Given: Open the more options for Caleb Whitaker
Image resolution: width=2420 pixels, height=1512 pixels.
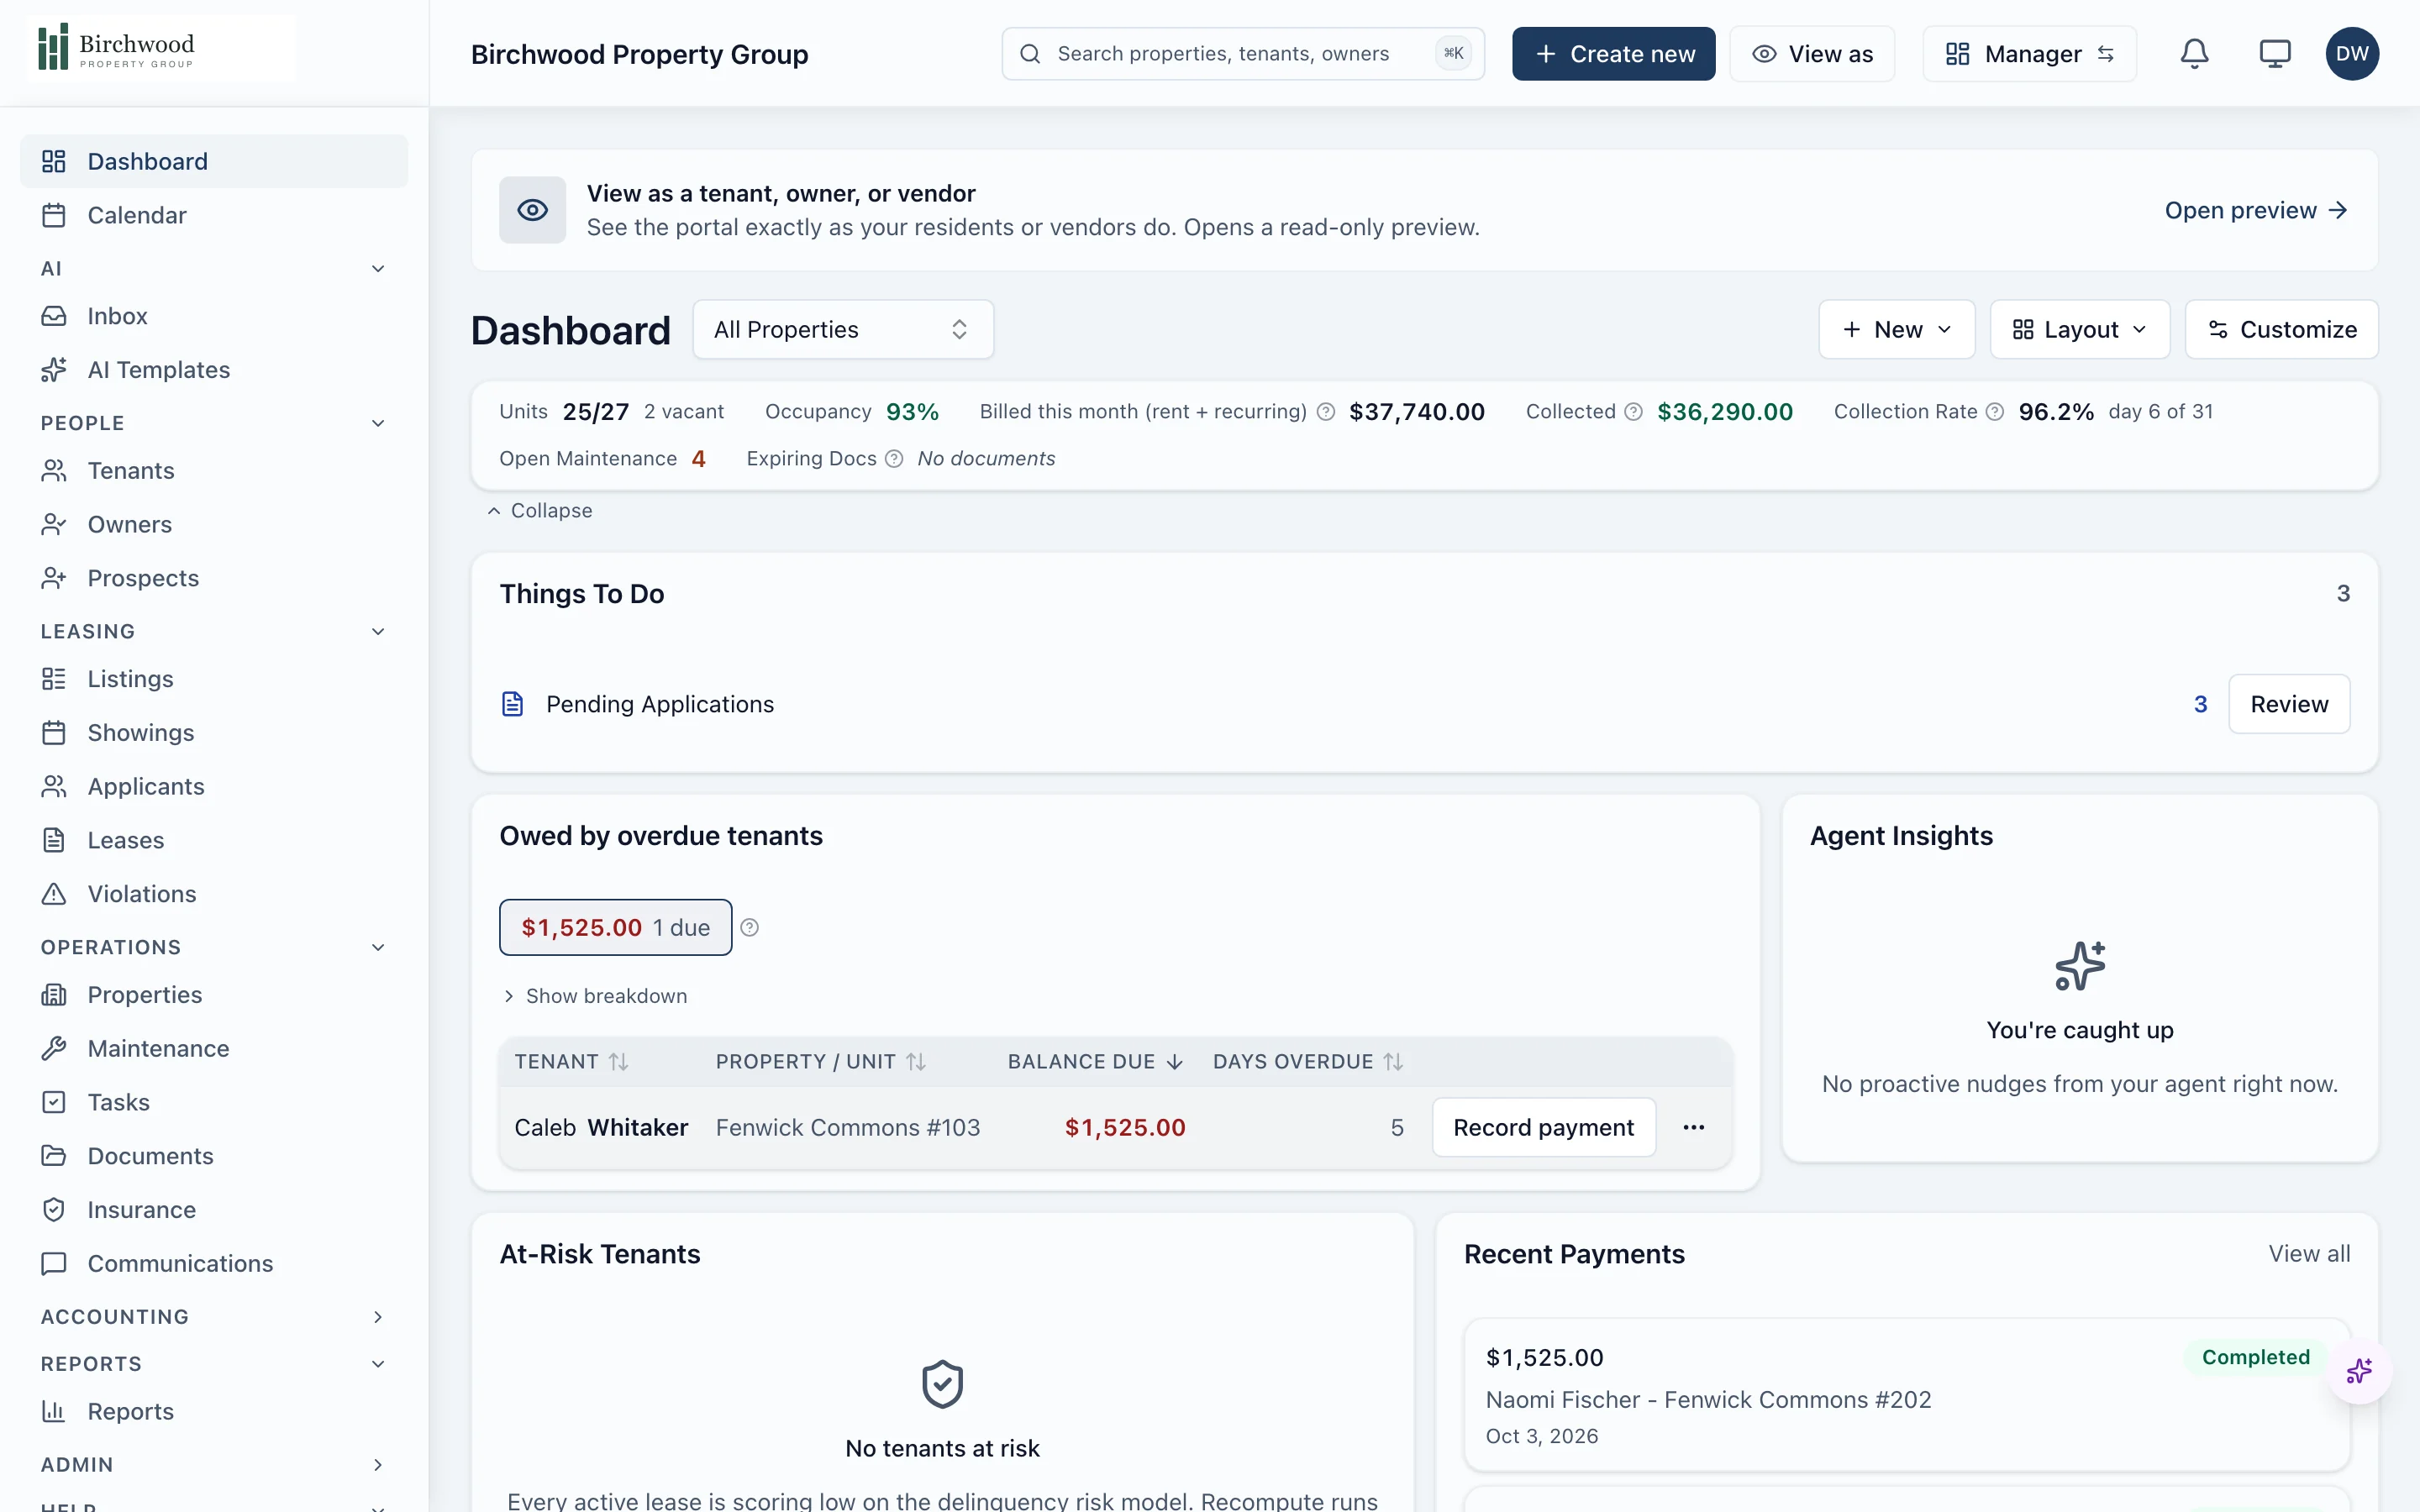Looking at the screenshot, I should pyautogui.click(x=1693, y=1128).
